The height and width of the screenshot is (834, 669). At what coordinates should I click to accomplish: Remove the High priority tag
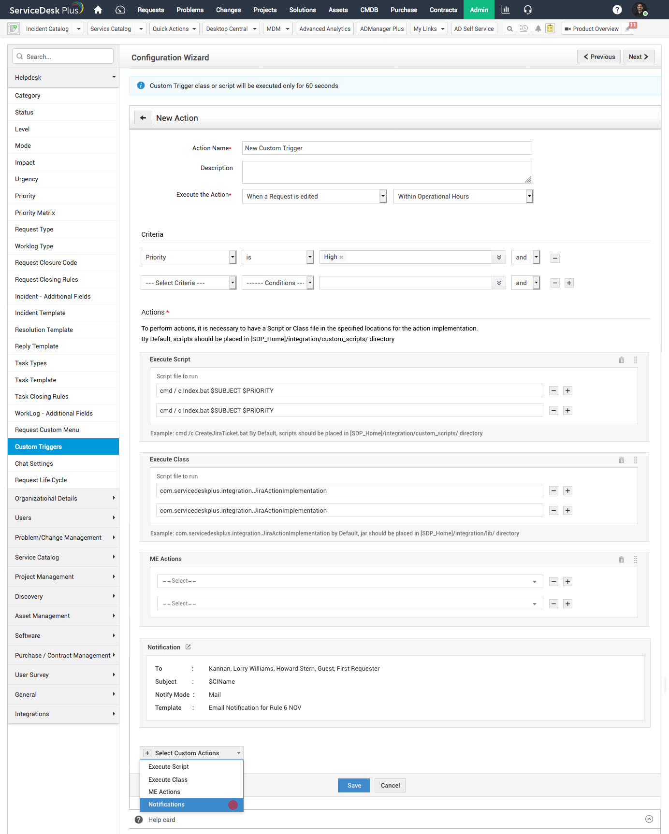(x=342, y=258)
